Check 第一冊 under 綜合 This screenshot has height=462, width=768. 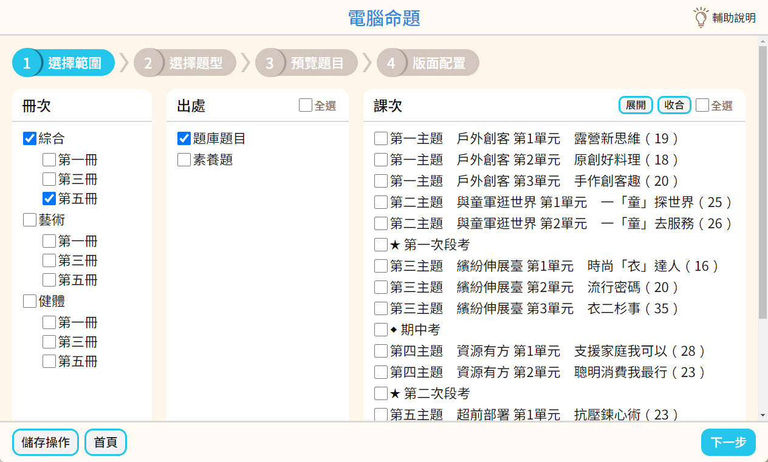[49, 160]
